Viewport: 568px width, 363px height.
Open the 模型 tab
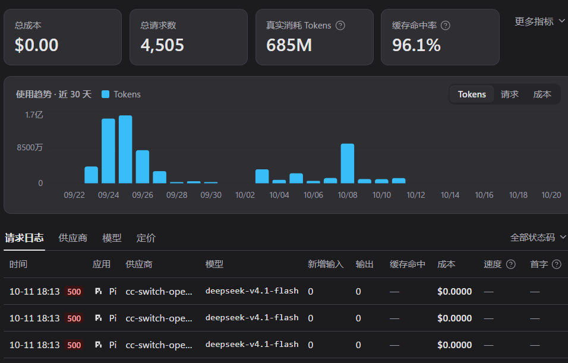click(x=112, y=238)
